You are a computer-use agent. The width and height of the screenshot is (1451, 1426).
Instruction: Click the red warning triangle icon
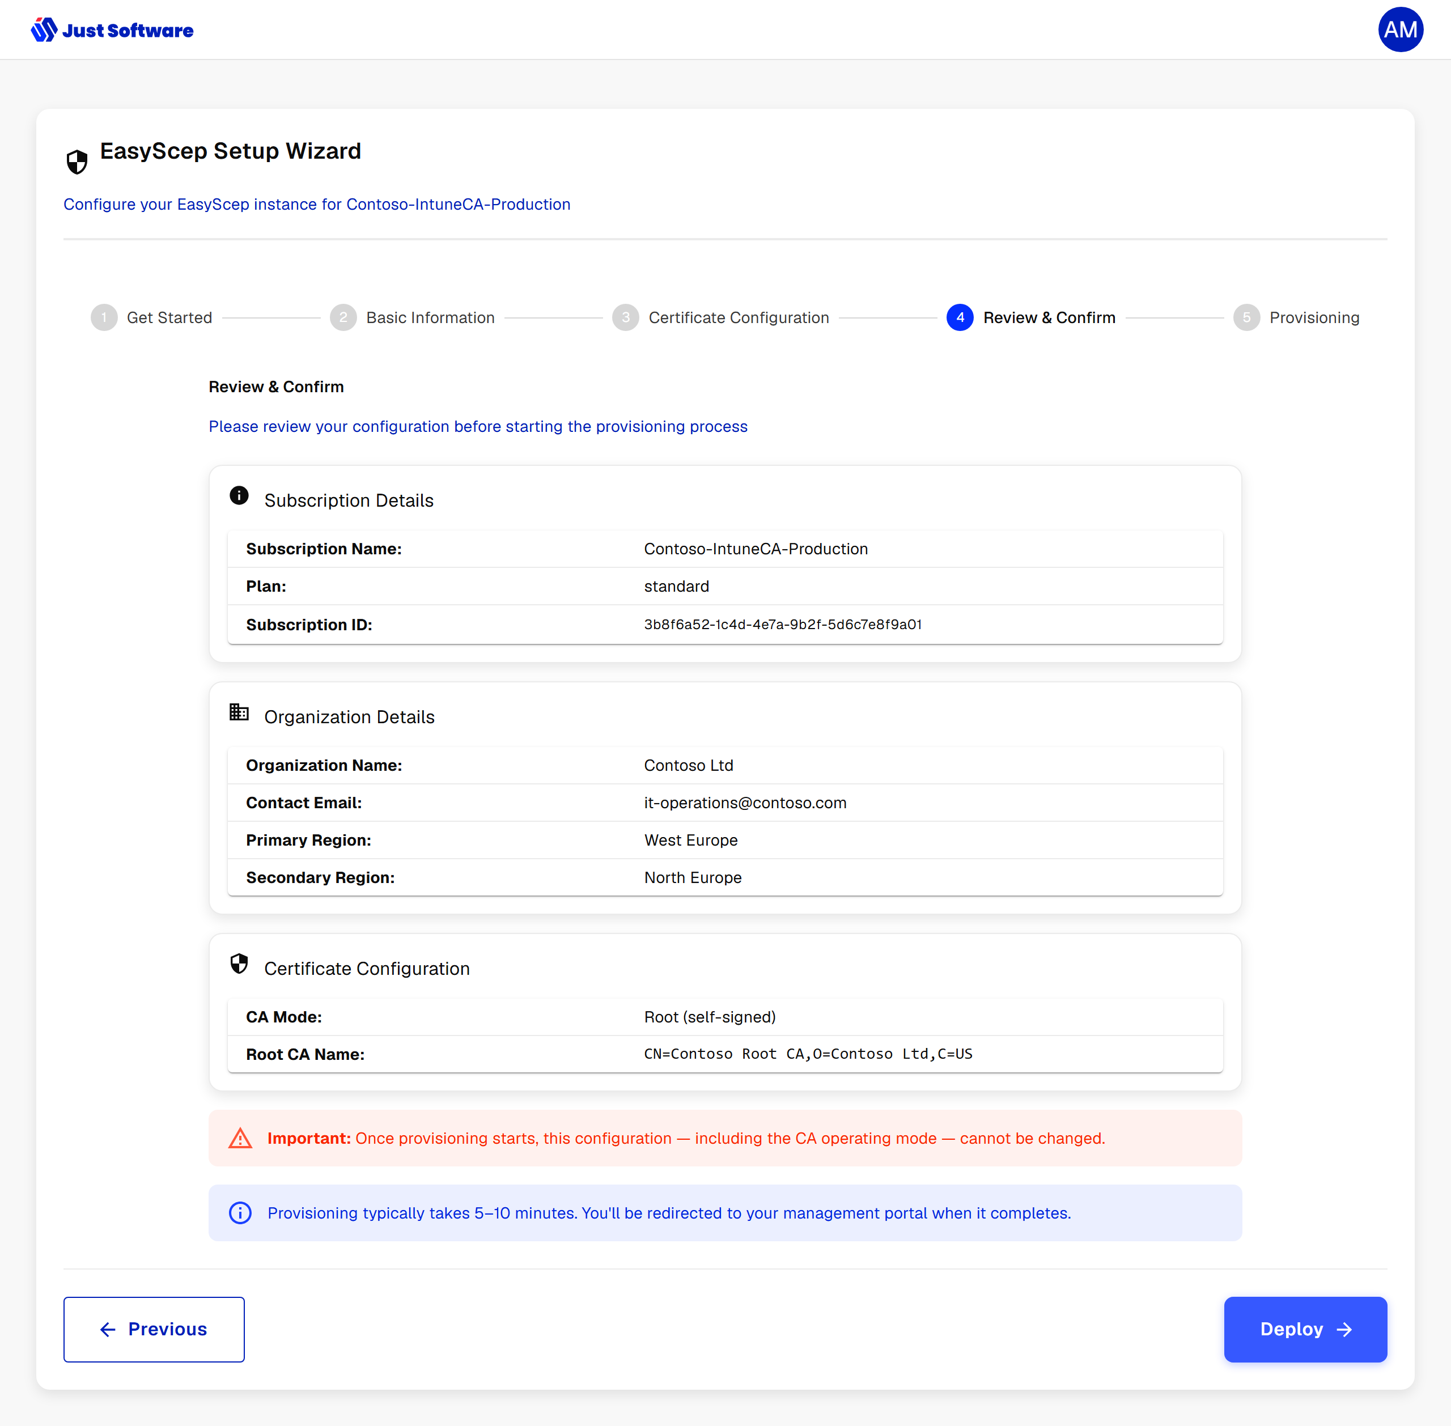coord(240,1139)
